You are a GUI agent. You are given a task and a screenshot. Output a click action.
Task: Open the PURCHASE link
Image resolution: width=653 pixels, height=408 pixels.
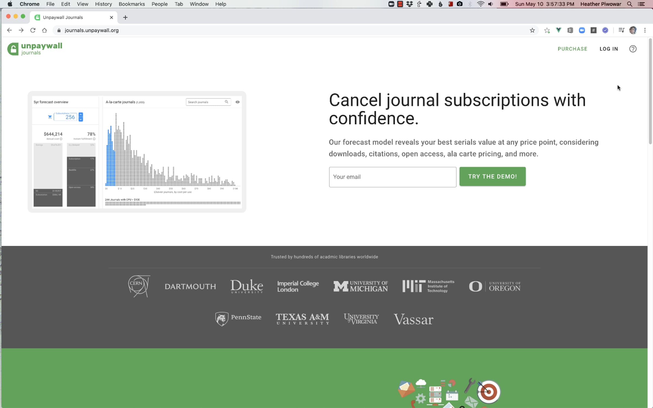point(572,49)
